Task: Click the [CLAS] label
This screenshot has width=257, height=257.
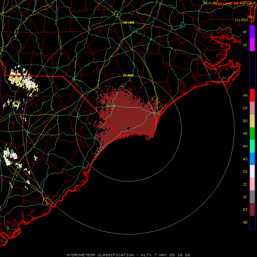Action: pyautogui.click(x=241, y=20)
